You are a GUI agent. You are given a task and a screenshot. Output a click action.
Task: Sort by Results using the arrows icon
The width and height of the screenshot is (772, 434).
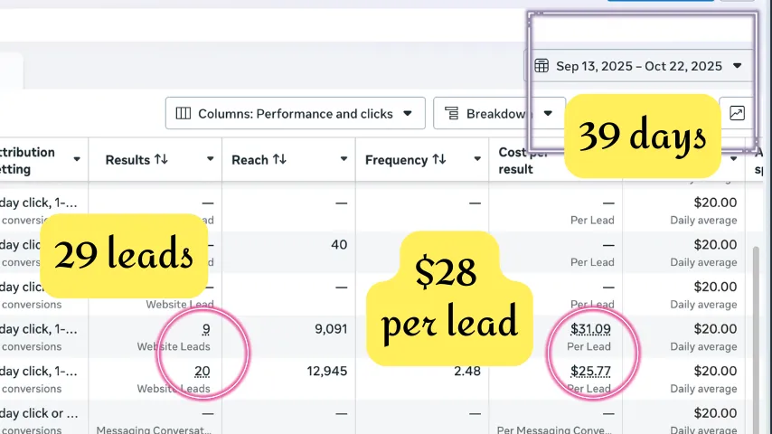coord(161,160)
